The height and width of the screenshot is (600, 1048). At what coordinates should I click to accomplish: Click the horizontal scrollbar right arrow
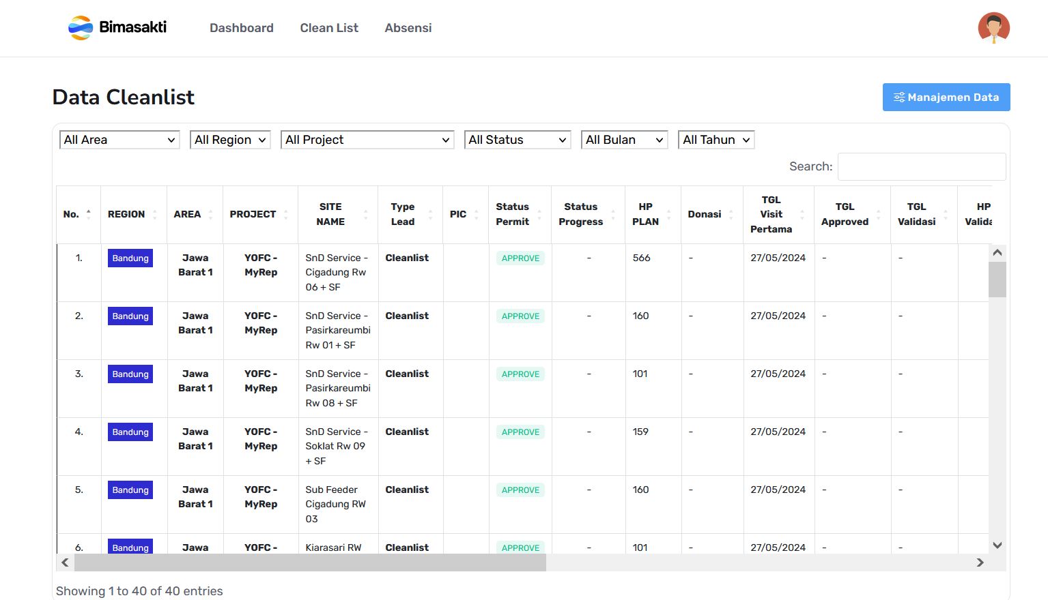[980, 562]
